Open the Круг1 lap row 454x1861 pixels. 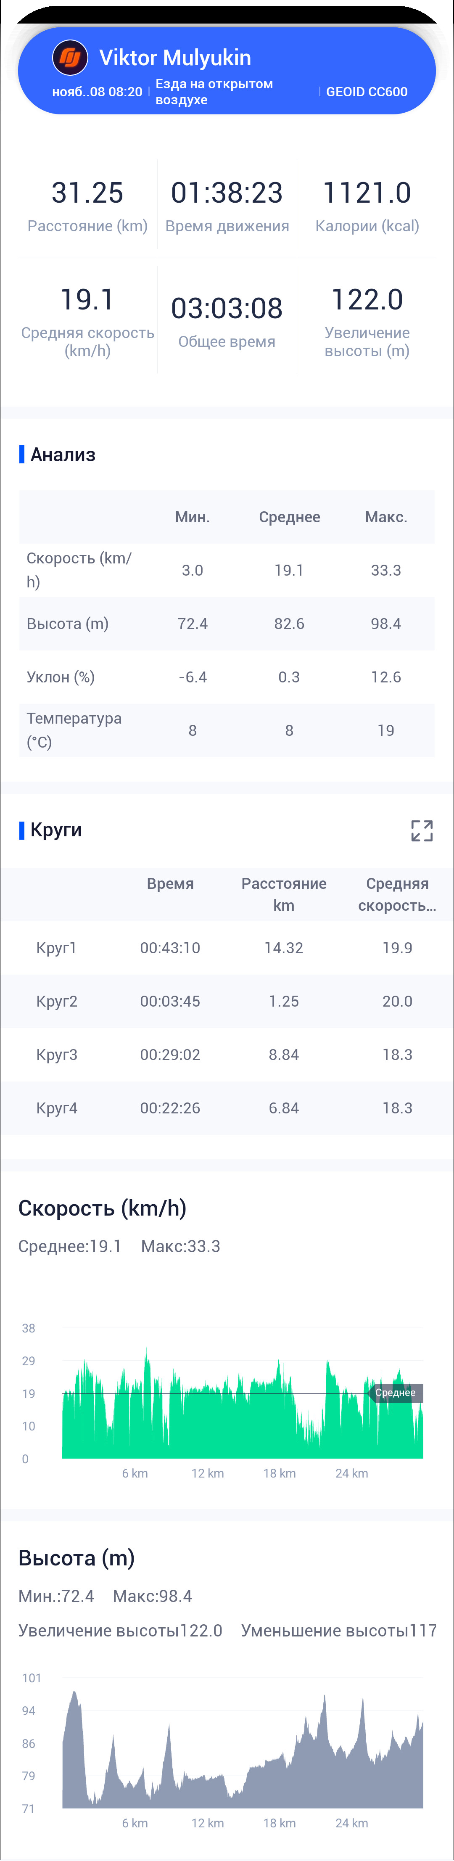[x=227, y=948]
